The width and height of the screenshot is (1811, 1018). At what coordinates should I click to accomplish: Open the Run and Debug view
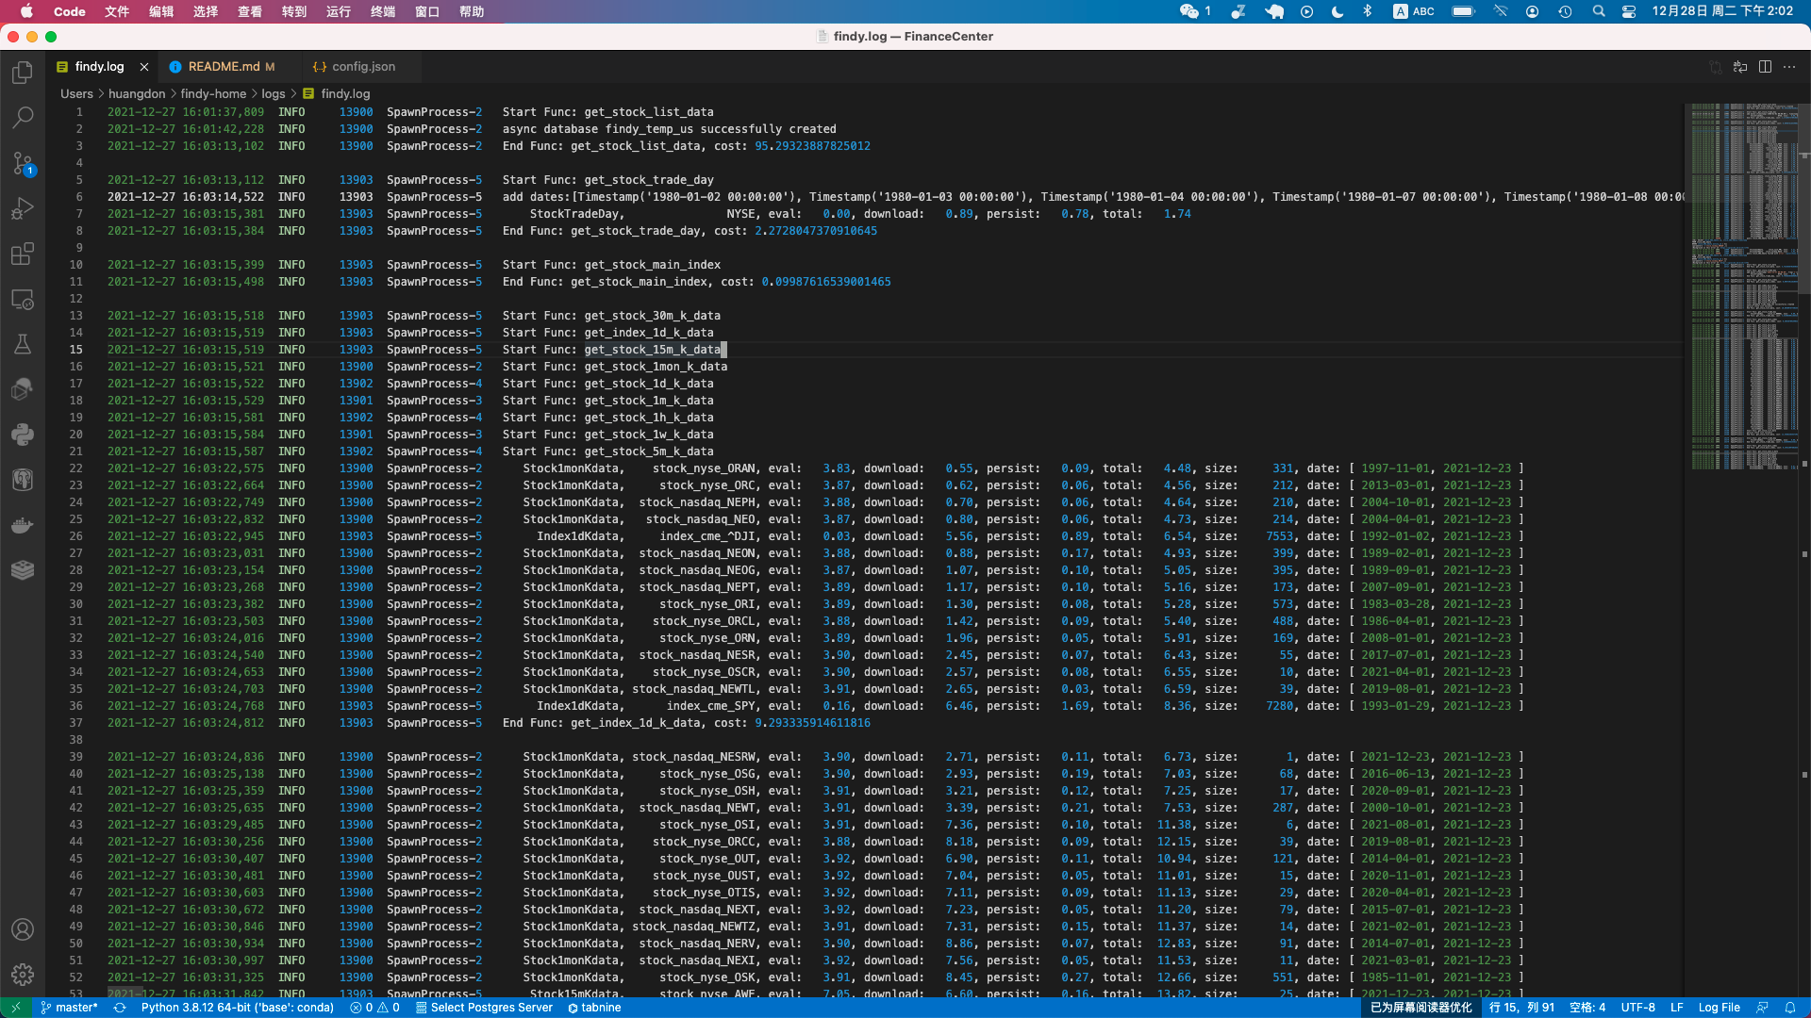click(x=23, y=208)
